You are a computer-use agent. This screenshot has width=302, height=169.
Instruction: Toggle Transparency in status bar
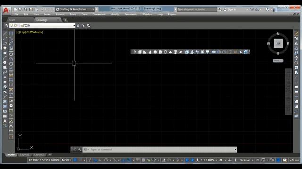(x=143, y=160)
